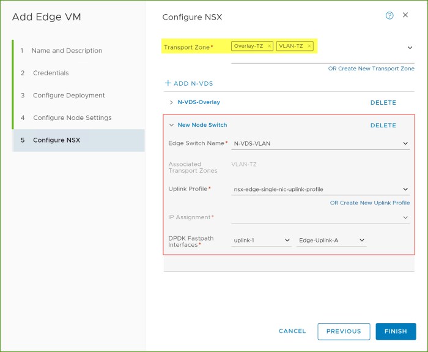
Task: Click the plus Add N-VDS icon
Action: pos(168,83)
